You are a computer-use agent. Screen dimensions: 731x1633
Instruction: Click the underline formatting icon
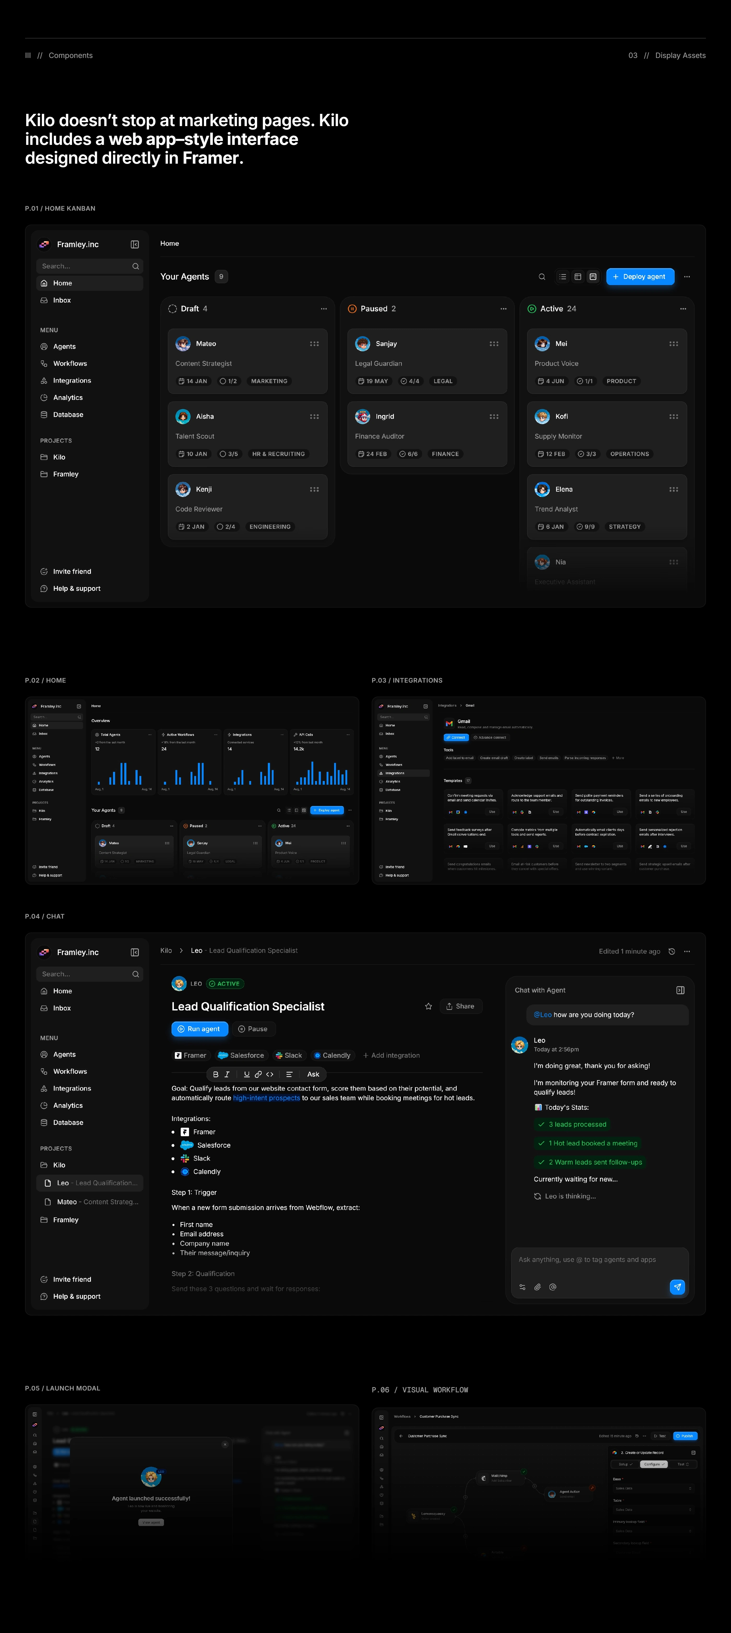(x=247, y=1074)
